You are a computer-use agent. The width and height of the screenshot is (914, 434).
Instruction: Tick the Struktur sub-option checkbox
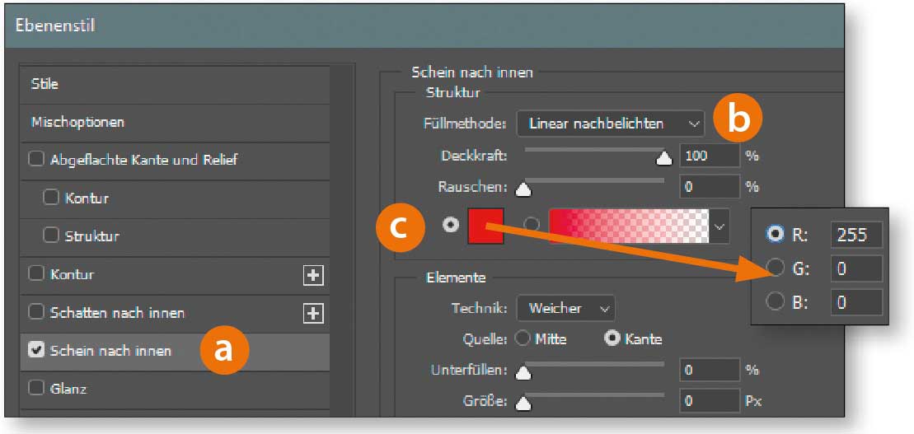(51, 236)
